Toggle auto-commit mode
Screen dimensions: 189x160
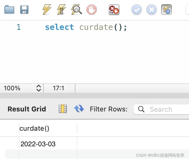(x=167, y=10)
